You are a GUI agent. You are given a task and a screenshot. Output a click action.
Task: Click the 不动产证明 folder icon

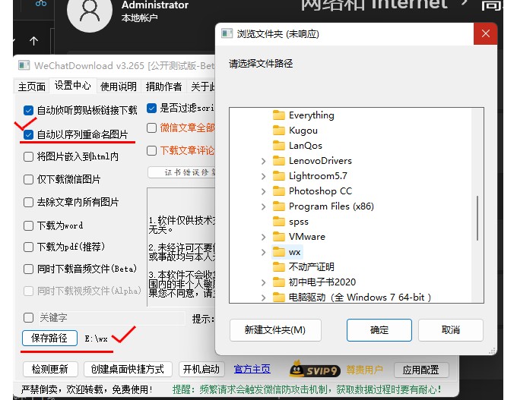(278, 267)
